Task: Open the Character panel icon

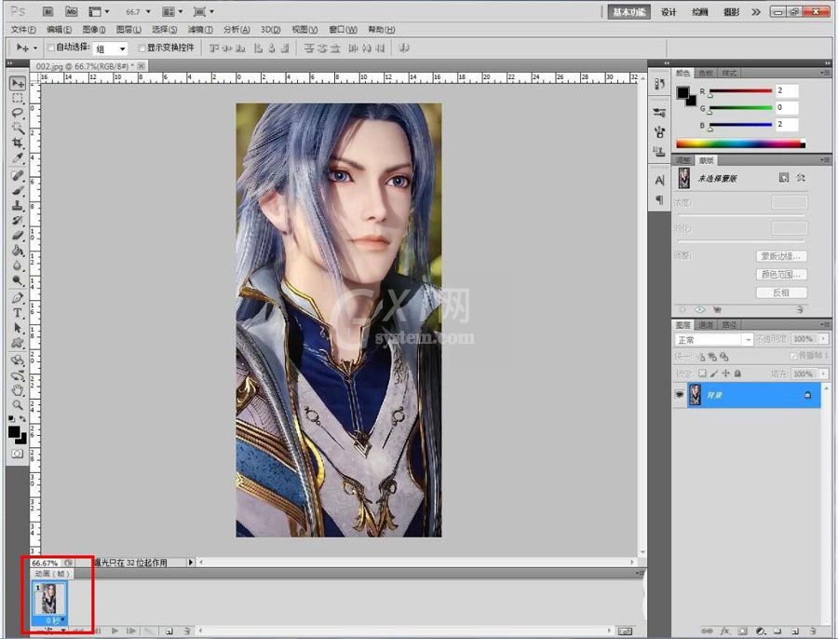Action: [x=659, y=180]
